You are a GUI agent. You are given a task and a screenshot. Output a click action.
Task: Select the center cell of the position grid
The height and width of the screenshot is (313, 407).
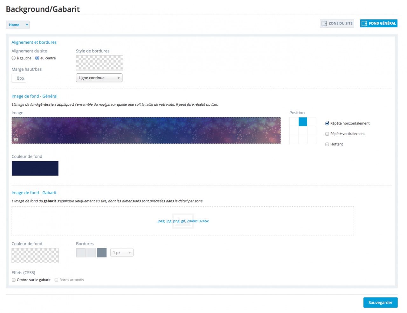tap(303, 130)
